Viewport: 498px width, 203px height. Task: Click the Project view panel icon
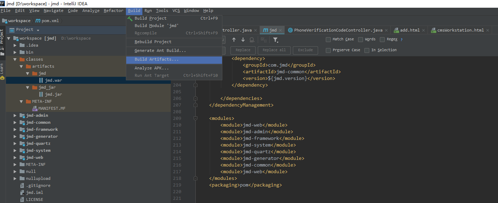point(12,30)
